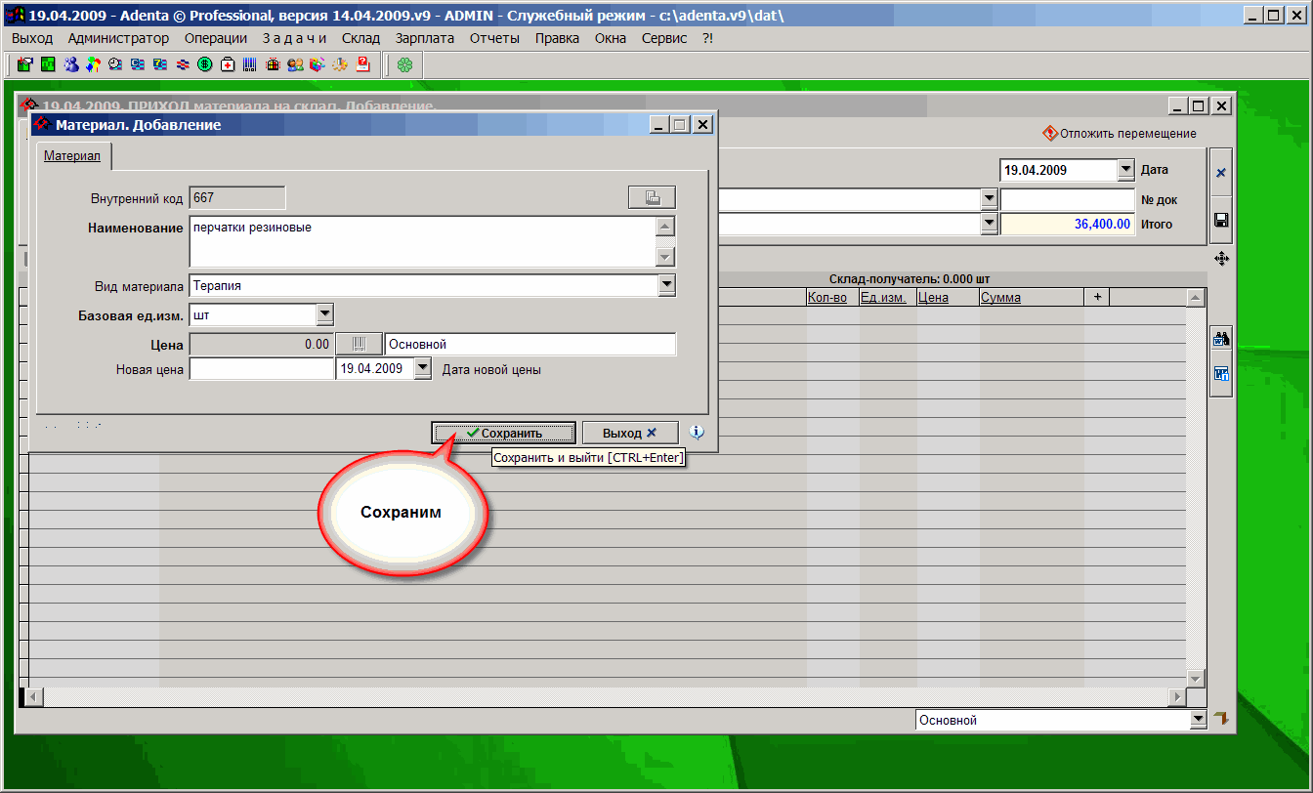The image size is (1313, 793).
Task: Open the Дата date picker dropdown
Action: [1125, 170]
